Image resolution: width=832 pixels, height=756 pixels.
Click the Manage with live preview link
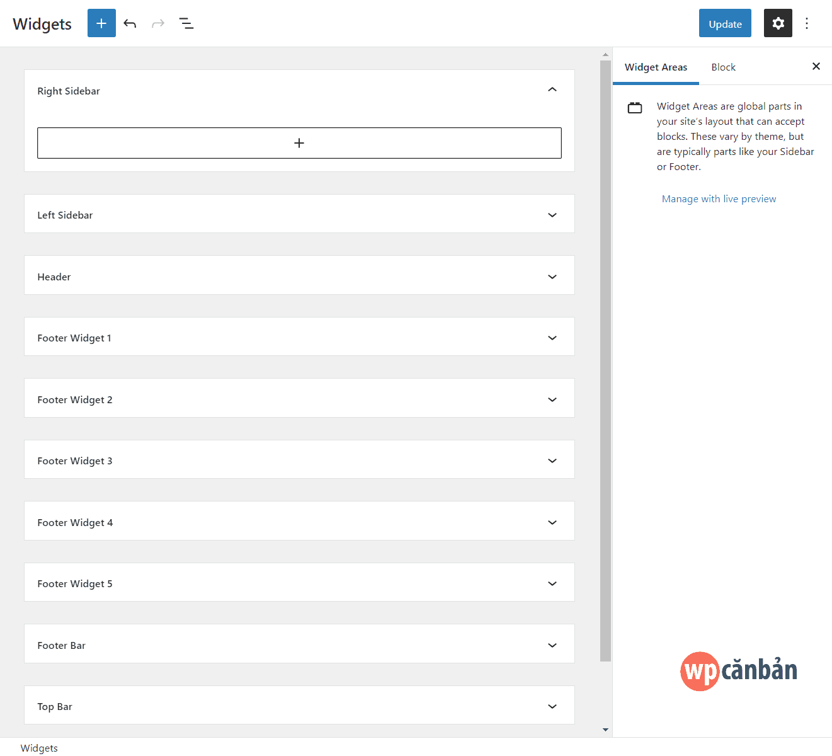[x=719, y=198]
